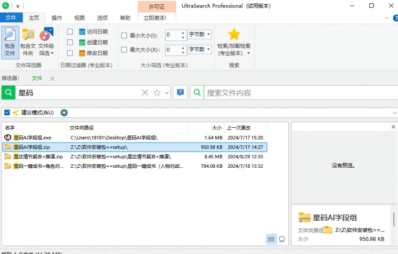Enable the 创建日期 checkbox

[x=70, y=42]
